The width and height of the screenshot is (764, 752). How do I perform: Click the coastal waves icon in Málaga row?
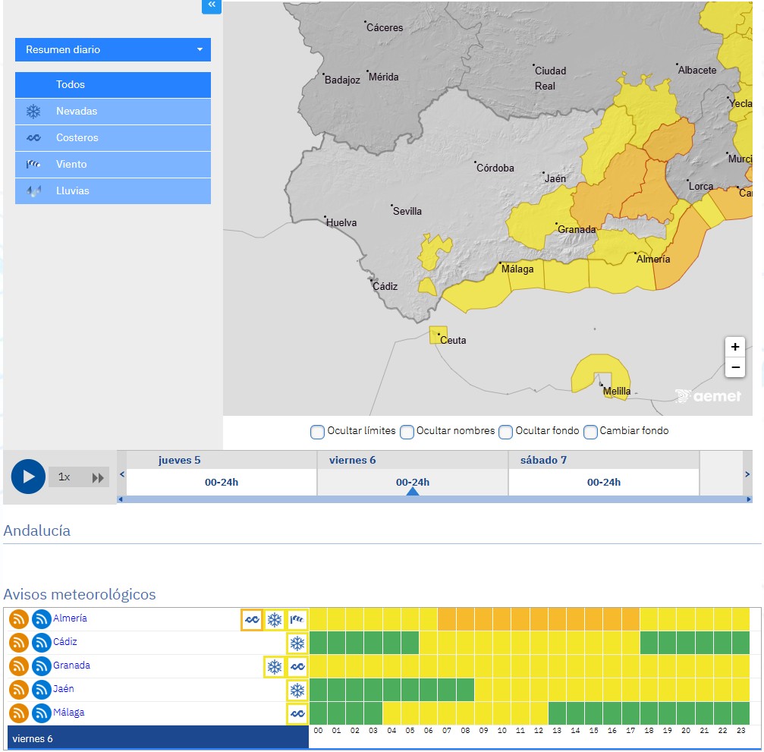click(297, 714)
